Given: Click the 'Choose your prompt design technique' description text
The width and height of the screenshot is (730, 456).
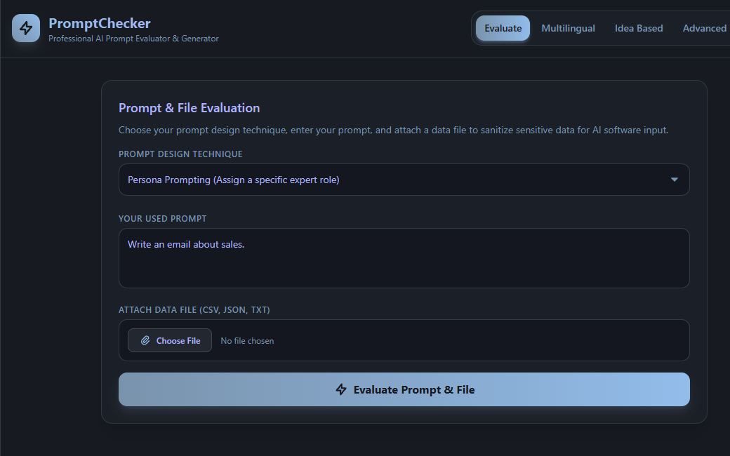Looking at the screenshot, I should pyautogui.click(x=393, y=130).
